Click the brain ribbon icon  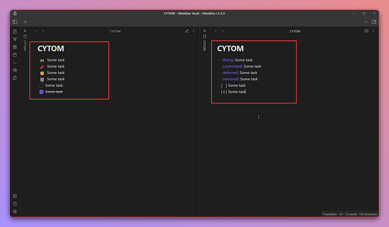(x=15, y=70)
